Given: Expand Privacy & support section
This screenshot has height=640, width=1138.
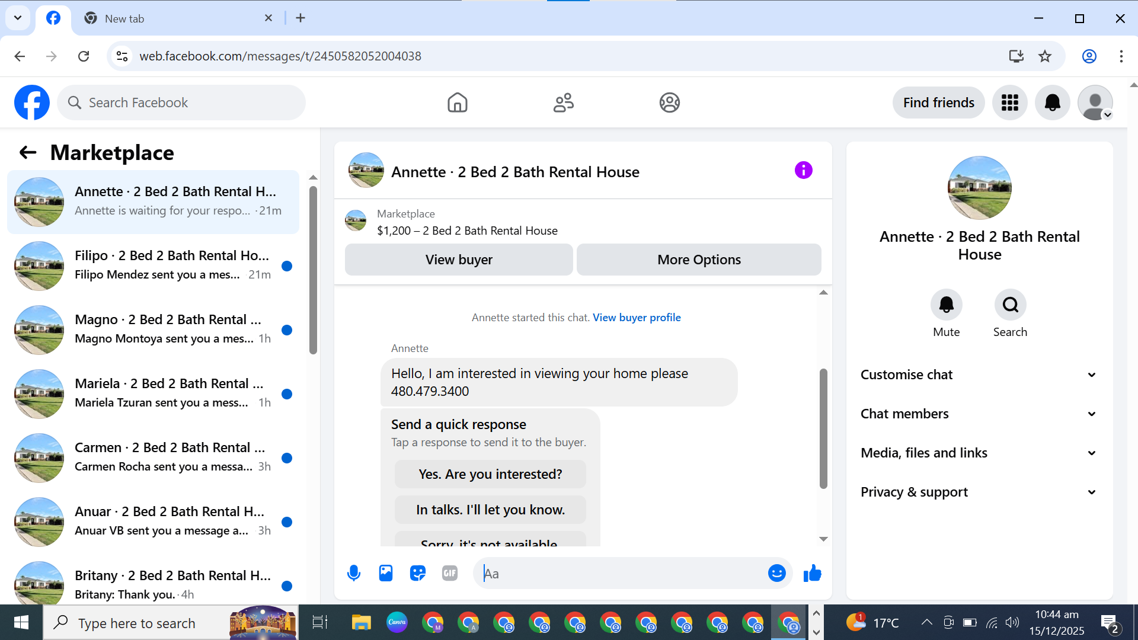Looking at the screenshot, I should click(x=980, y=492).
